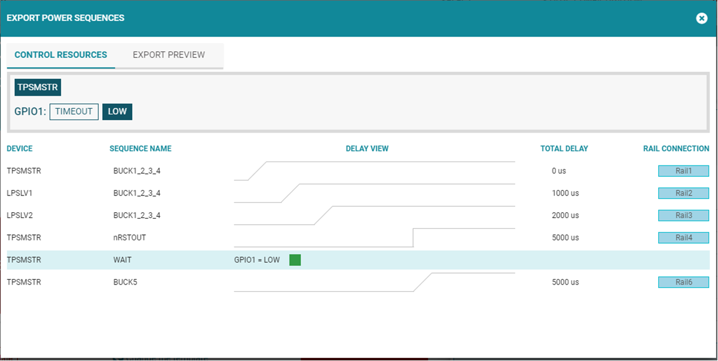Click the LPSLV2 device entry
The height and width of the screenshot is (361, 718).
click(x=20, y=215)
